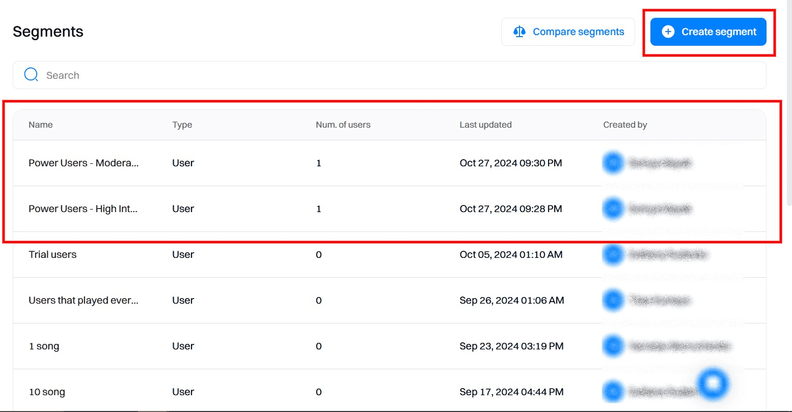Click the Type column header

coord(182,124)
